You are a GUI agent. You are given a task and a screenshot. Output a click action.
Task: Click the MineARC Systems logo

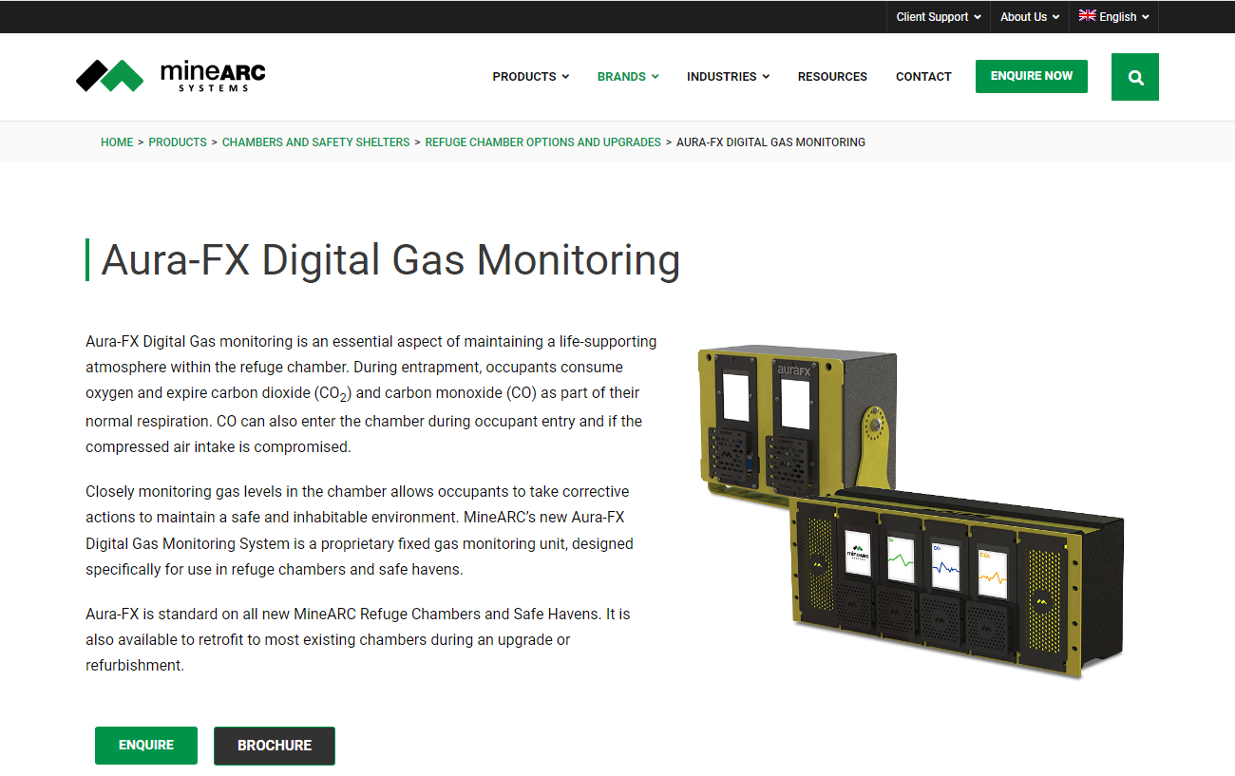click(170, 76)
